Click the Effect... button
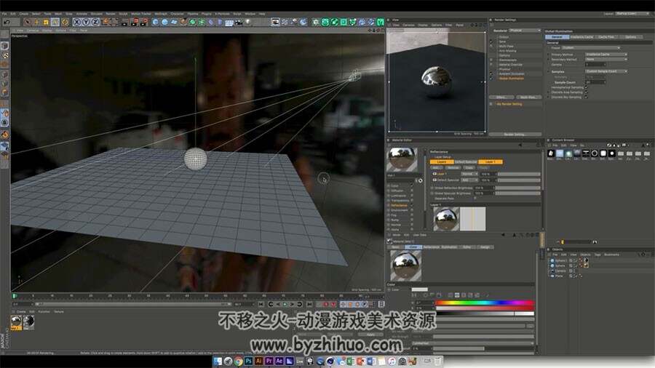This screenshot has height=368, width=655. click(x=501, y=97)
